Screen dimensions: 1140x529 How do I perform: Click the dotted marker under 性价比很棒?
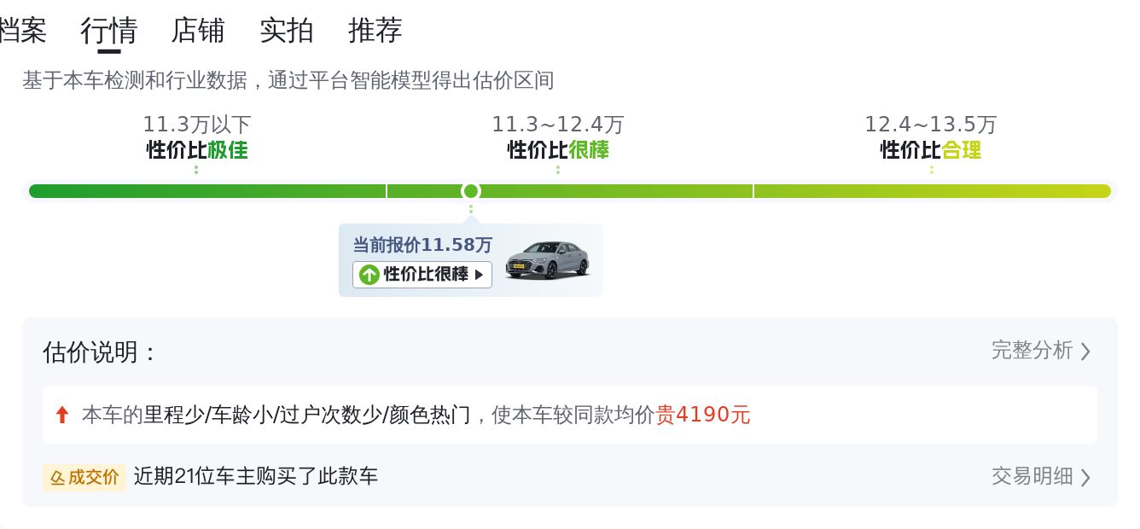(557, 171)
